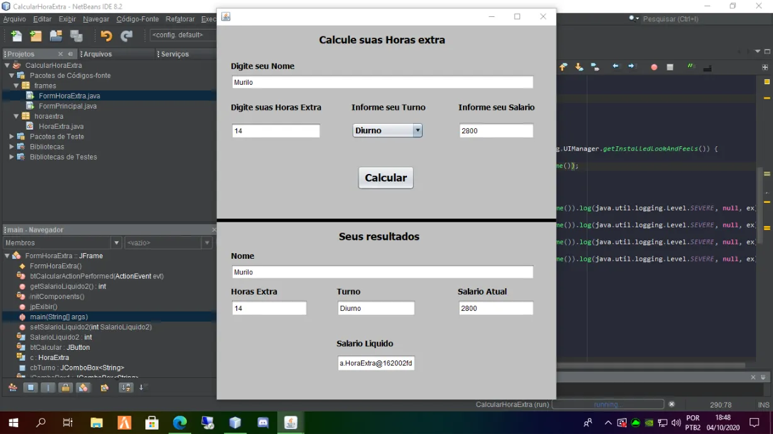The width and height of the screenshot is (773, 434).
Task: Click the gray Redo arrow icon
Action: tap(126, 36)
